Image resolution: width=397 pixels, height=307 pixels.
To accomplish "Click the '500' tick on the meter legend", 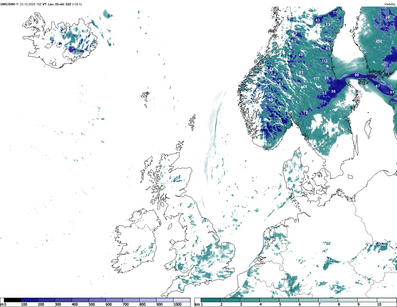I will click(x=92, y=305).
